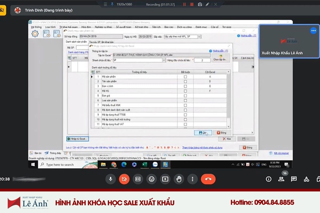320x213 pixels.
Task: Open the Sắp xếp sort dropdown
Action: click(199, 36)
